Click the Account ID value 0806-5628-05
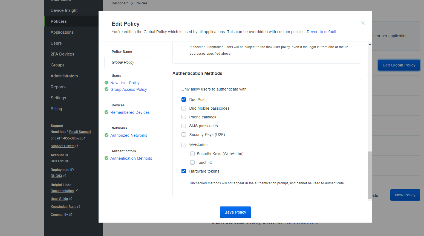 point(59,161)
